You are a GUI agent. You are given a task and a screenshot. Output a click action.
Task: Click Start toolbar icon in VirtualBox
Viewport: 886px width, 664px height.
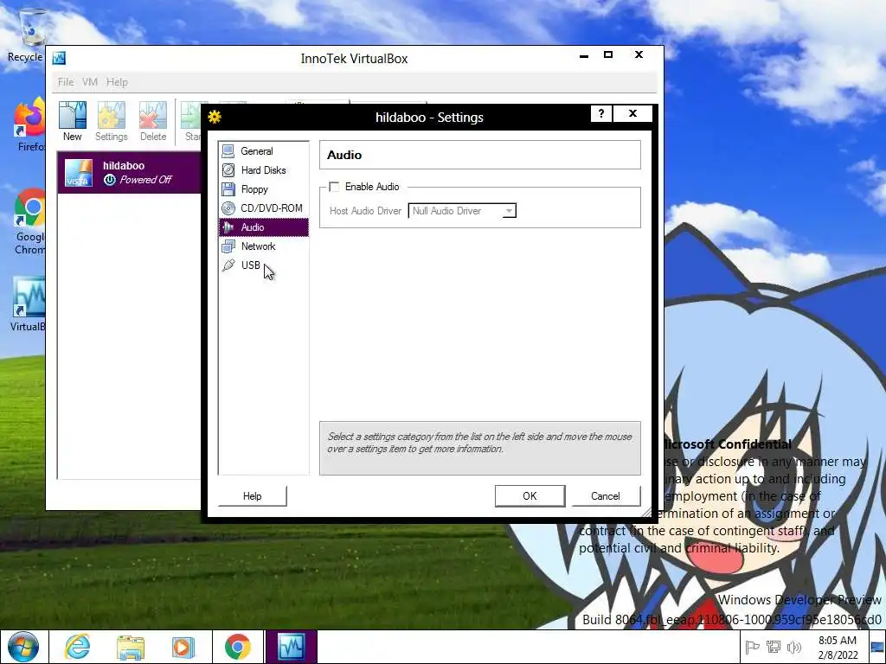pyautogui.click(x=191, y=121)
